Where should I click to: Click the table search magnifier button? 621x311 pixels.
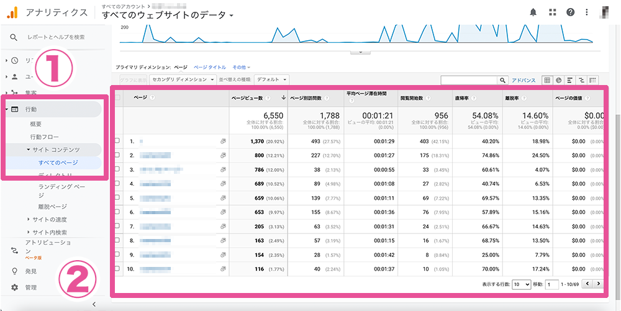coord(502,80)
